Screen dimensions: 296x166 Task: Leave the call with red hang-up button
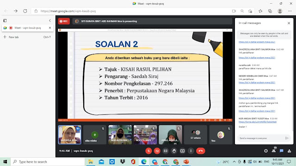pos(200,151)
